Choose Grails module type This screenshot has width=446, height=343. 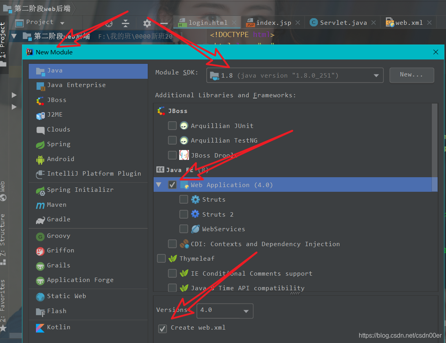tap(88, 265)
